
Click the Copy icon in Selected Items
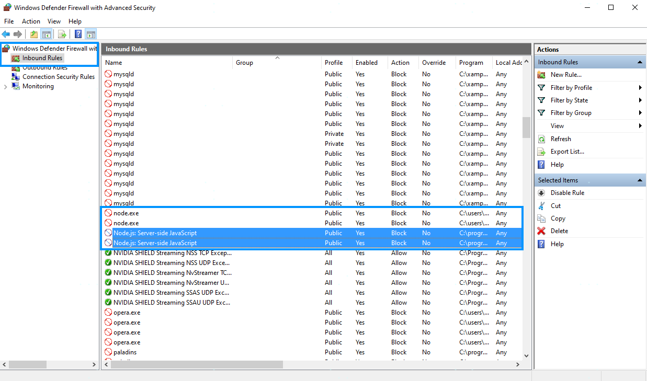pyautogui.click(x=542, y=218)
